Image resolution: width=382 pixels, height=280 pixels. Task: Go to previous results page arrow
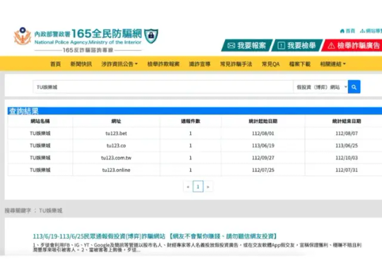(188, 187)
